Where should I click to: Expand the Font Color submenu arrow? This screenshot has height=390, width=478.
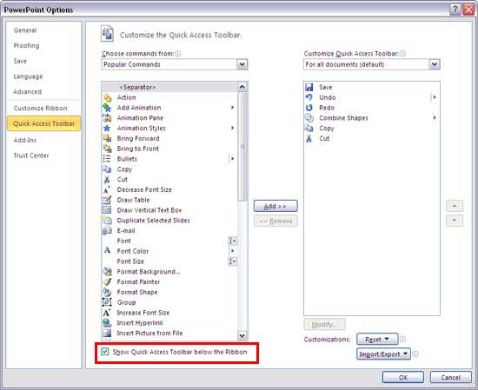coord(233,251)
